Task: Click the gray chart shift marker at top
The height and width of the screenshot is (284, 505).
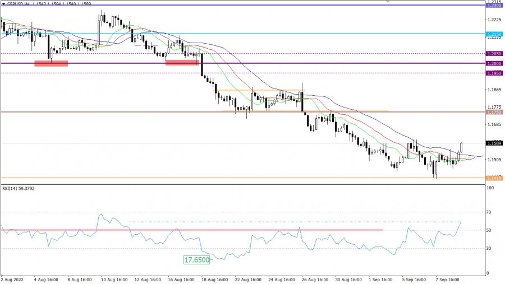Action: coord(386,2)
